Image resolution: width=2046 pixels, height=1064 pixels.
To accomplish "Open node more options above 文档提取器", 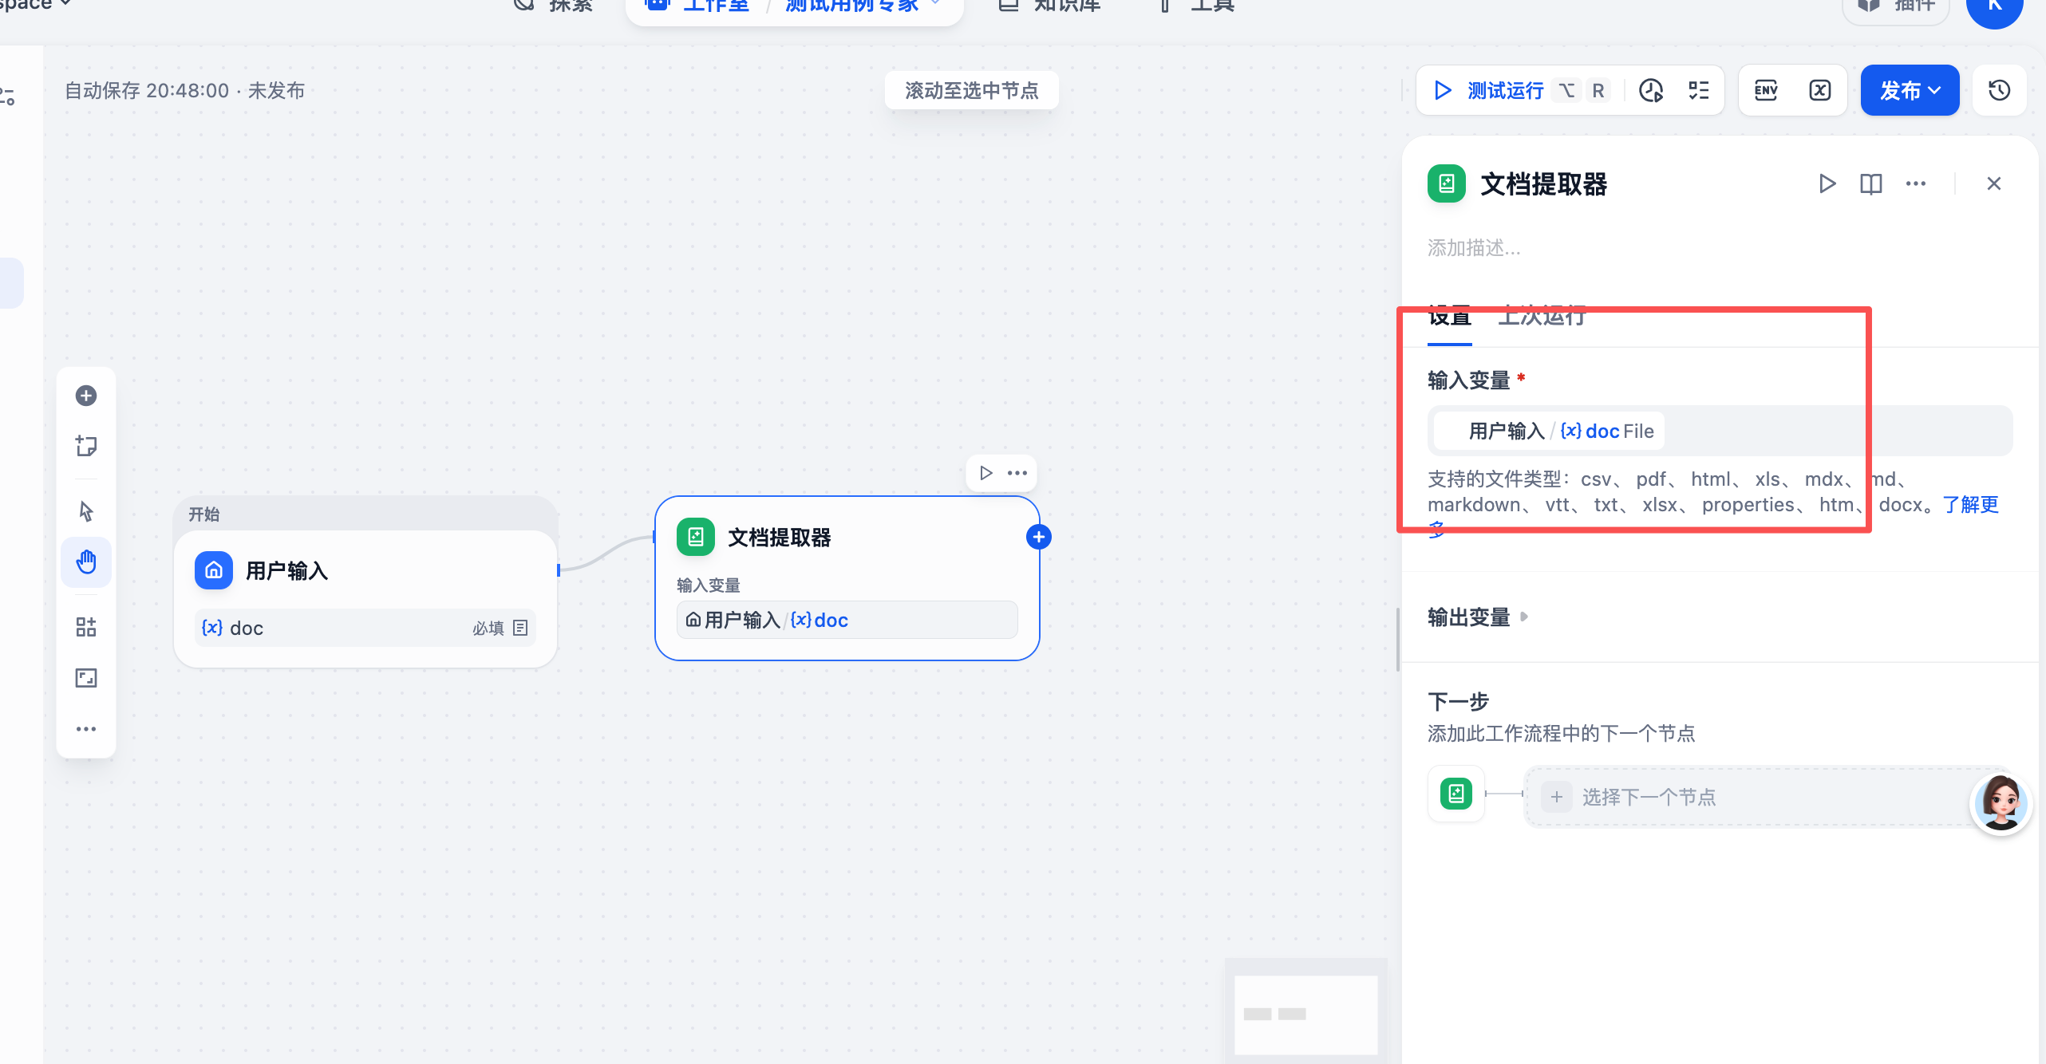I will [x=1017, y=473].
